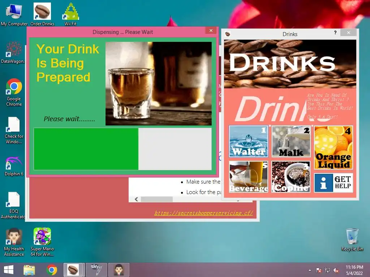Viewport: 370px width, 277px height.
Task: Click the question mark help button in Drinks window
Action: [x=335, y=32]
